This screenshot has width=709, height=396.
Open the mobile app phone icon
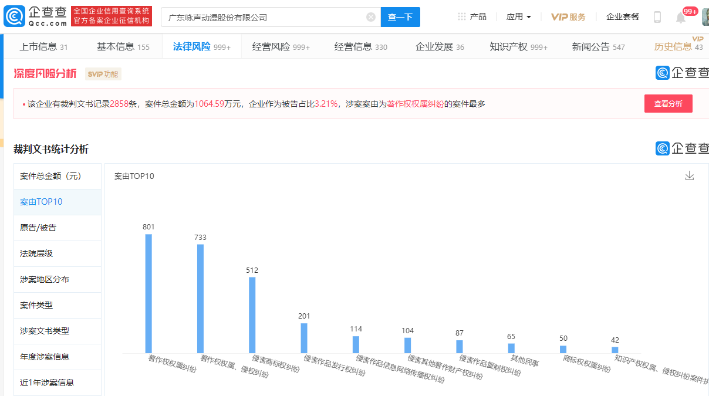click(x=657, y=17)
